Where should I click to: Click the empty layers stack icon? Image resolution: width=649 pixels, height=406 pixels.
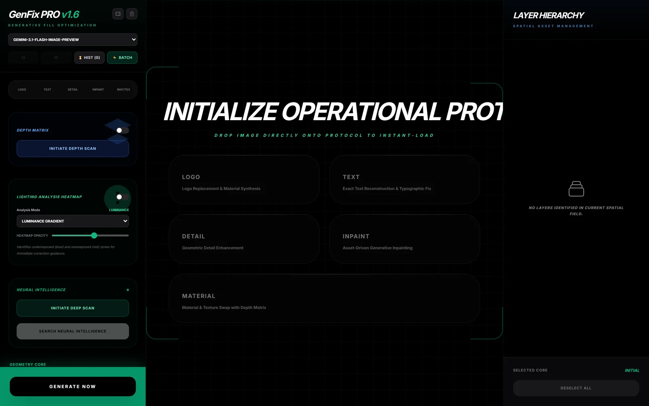coord(576,189)
